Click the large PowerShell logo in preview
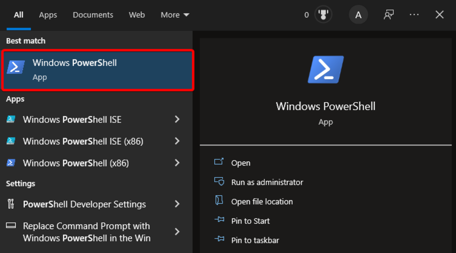The image size is (456, 253). 325,70
